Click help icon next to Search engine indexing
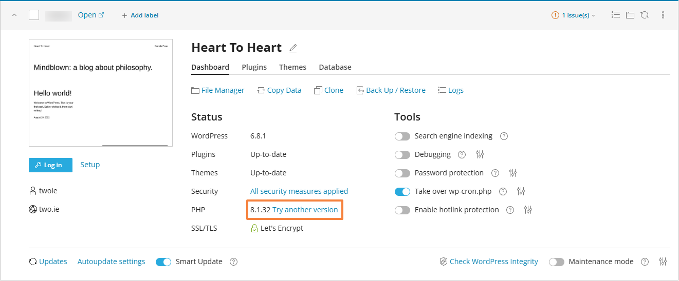679x281 pixels. click(x=504, y=136)
